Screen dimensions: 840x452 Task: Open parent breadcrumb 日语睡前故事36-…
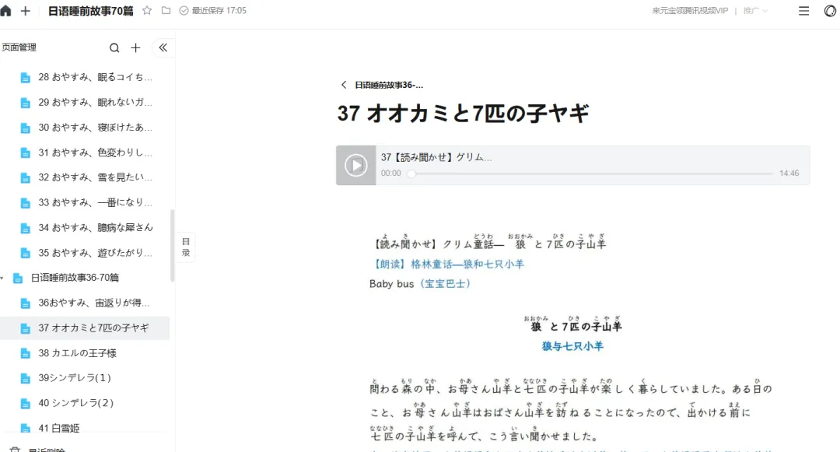click(389, 85)
